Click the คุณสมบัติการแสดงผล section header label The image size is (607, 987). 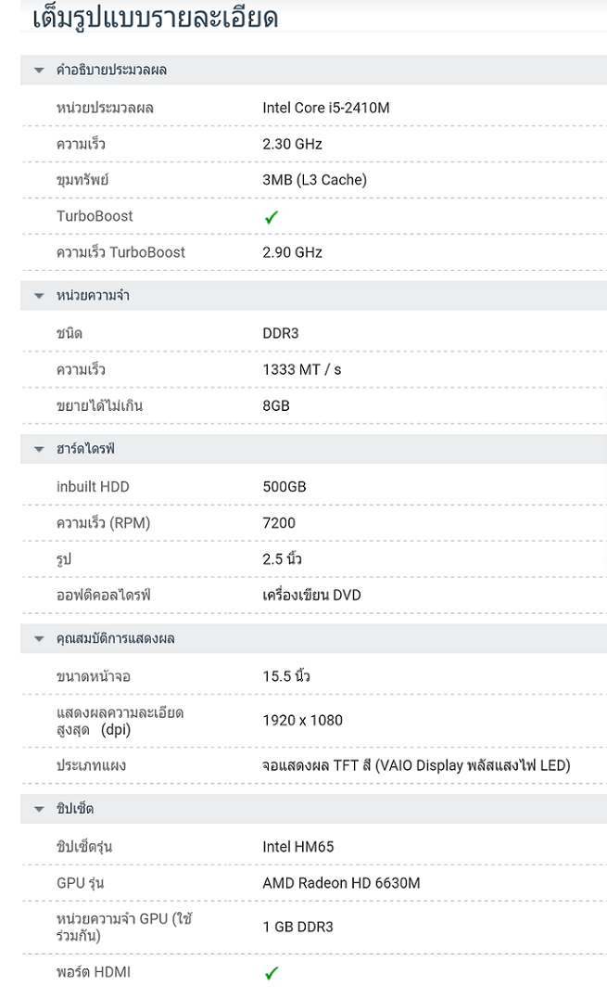pyautogui.click(x=115, y=639)
